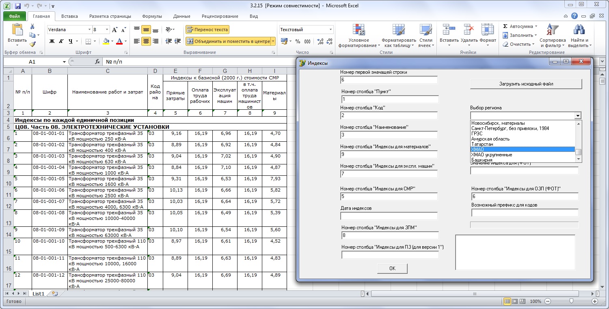609x309 pixels.
Task: Toggle Wrap Text (Перенос текста)
Action: pos(207,30)
